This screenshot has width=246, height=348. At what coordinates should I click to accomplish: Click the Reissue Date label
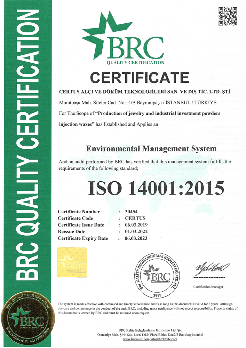pos(71,231)
